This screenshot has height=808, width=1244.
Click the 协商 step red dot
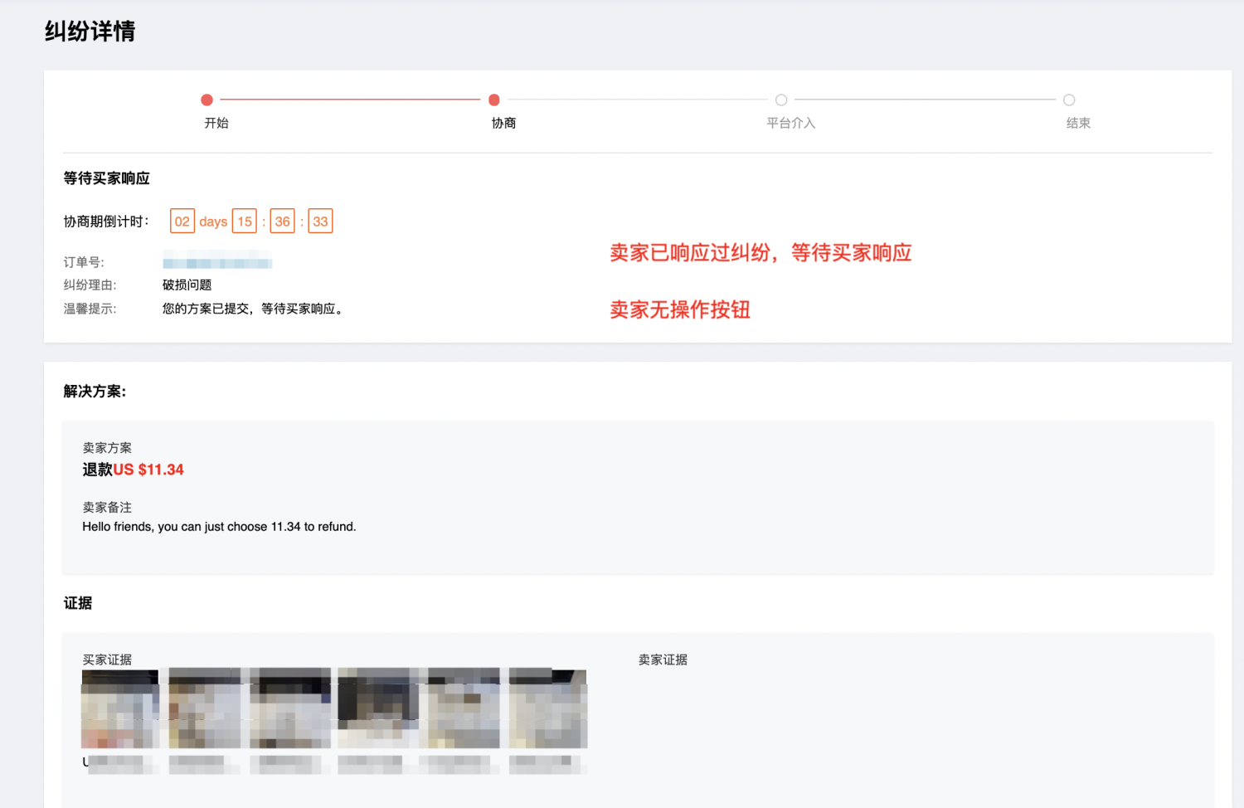click(494, 100)
